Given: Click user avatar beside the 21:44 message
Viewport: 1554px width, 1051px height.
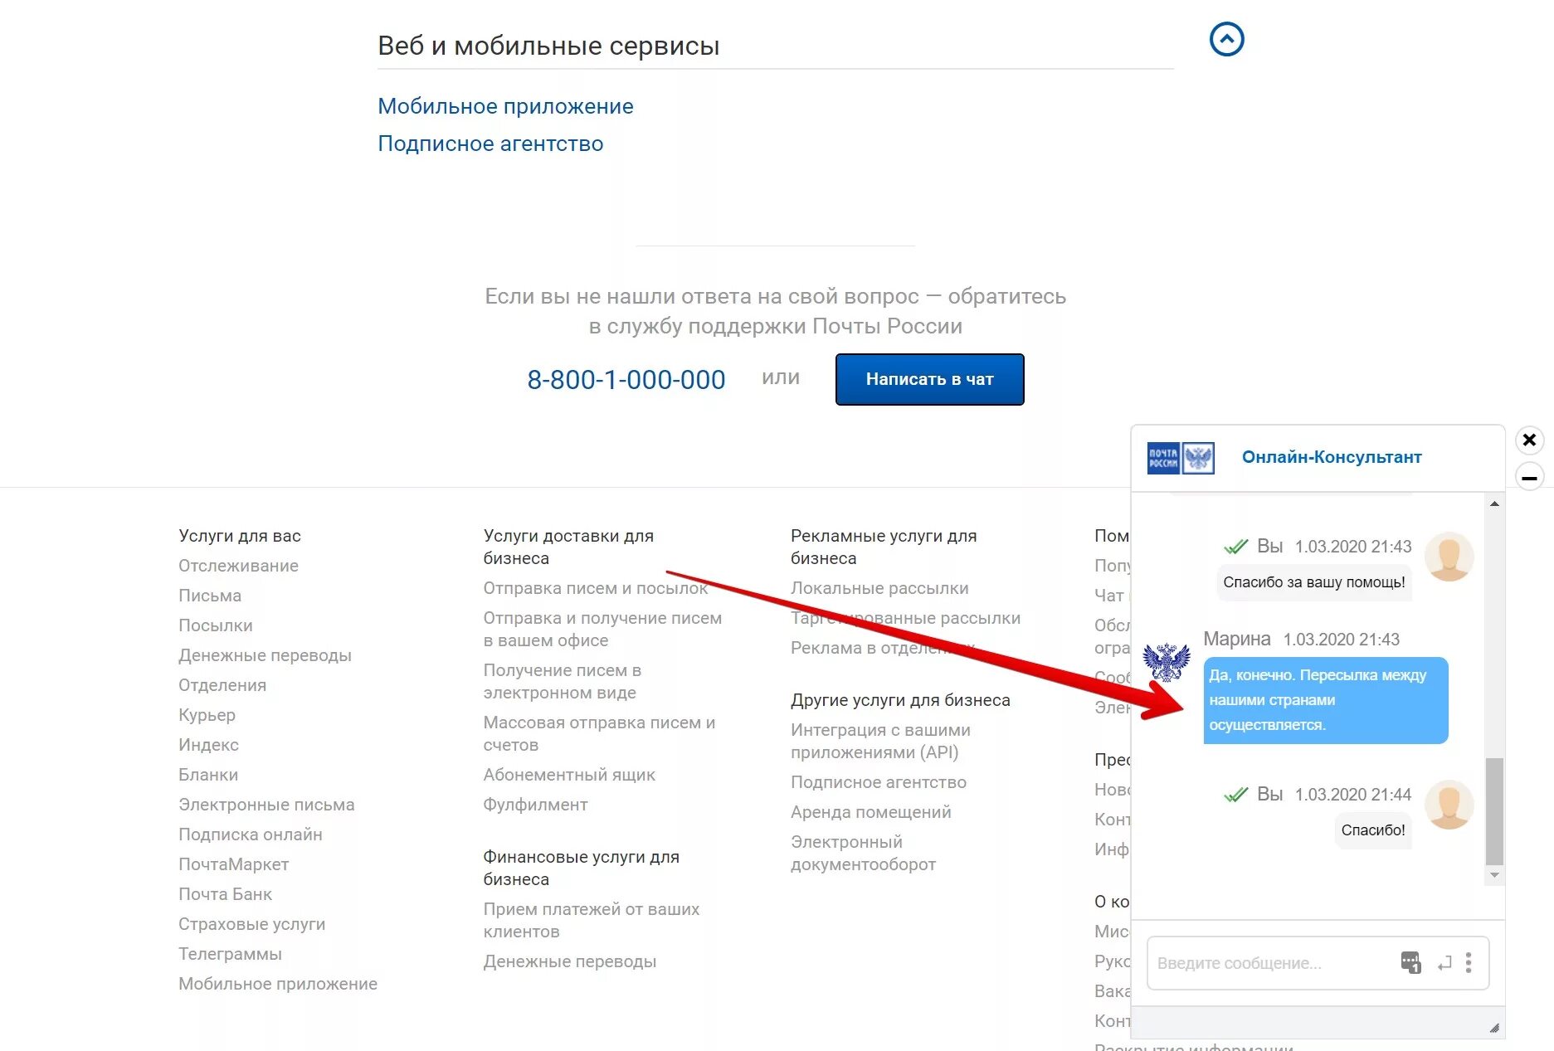Looking at the screenshot, I should pyautogui.click(x=1449, y=805).
